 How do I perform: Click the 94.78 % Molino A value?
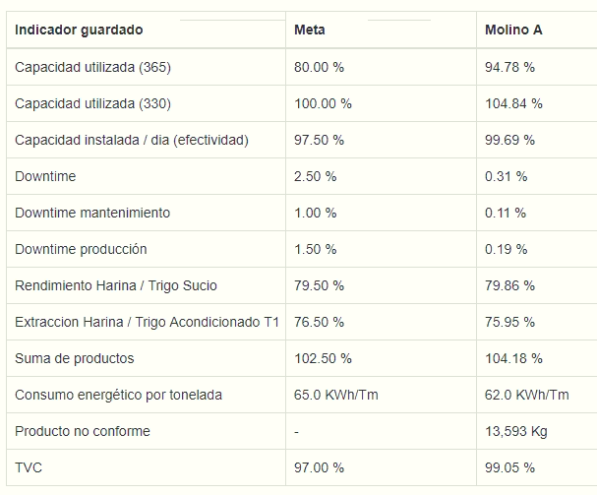509,67
